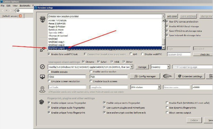
Task: Close the Default session tab
Action: coord(20,16)
